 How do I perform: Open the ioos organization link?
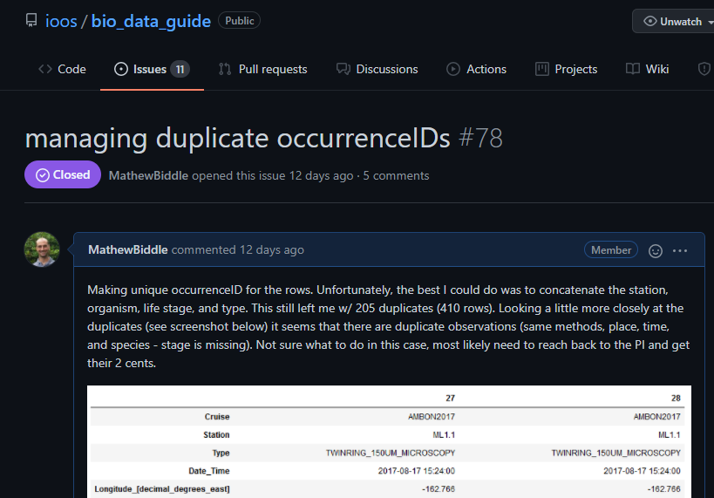coord(61,21)
